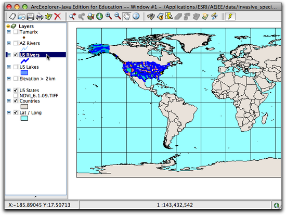
Task: Enable the Tamarix layer checkbox
Action: pos(16,32)
